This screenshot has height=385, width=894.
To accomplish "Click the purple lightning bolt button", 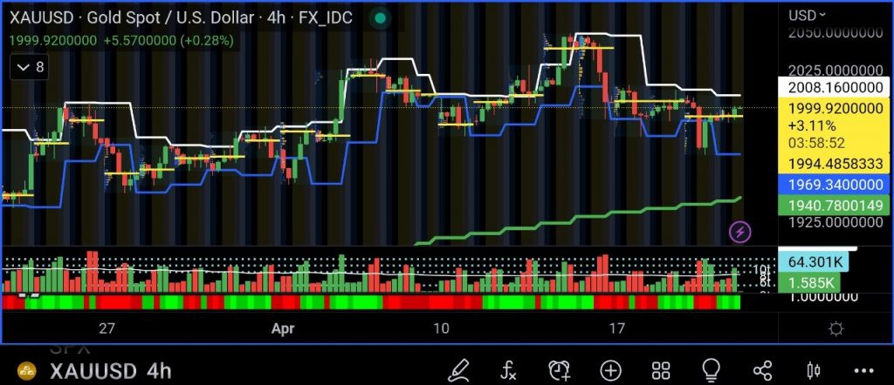I will [740, 232].
